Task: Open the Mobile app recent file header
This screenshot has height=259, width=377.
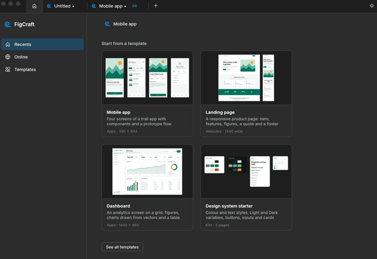Action: (121, 24)
